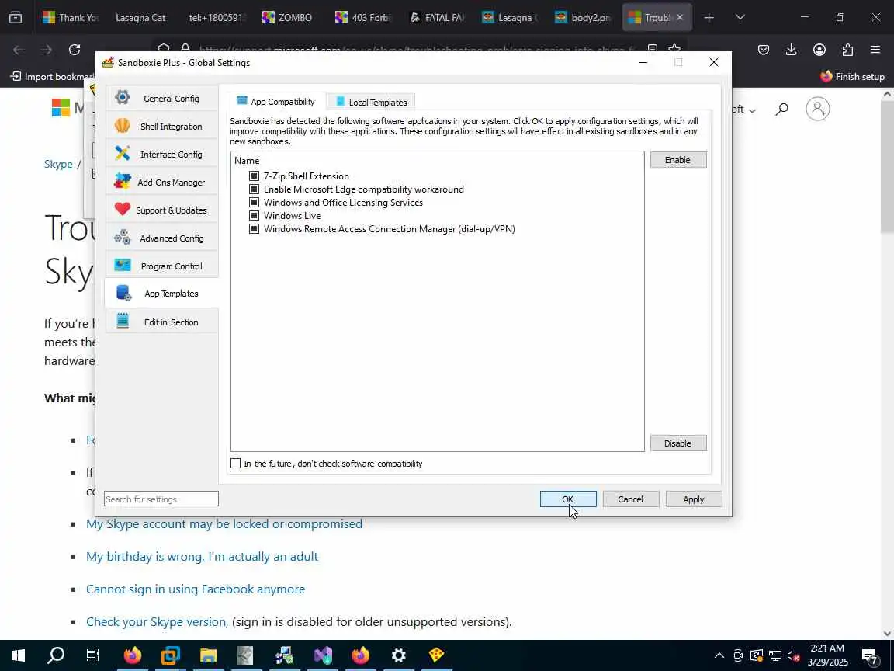This screenshot has width=894, height=671.
Task: Select '7-Zip Shell Extension' entry text
Action: 307,176
